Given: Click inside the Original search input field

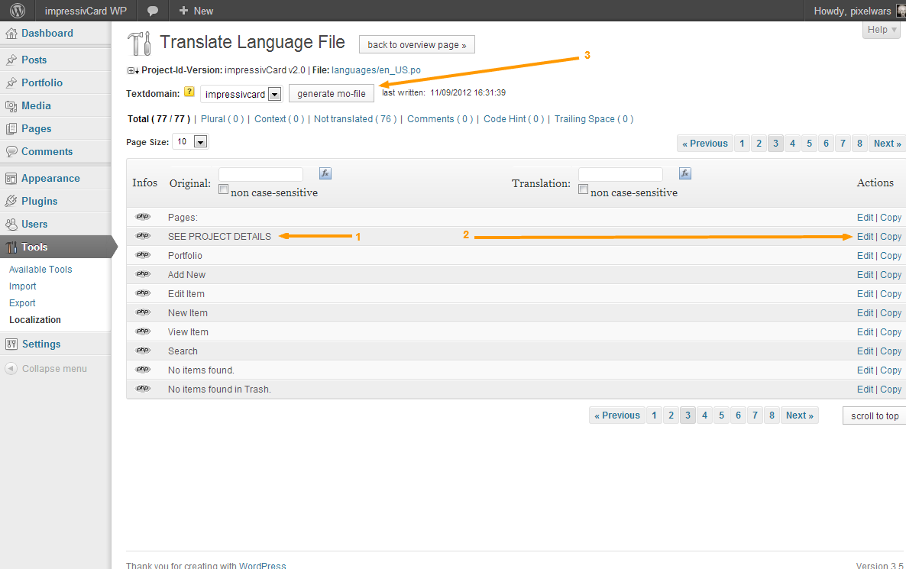Looking at the screenshot, I should point(260,174).
